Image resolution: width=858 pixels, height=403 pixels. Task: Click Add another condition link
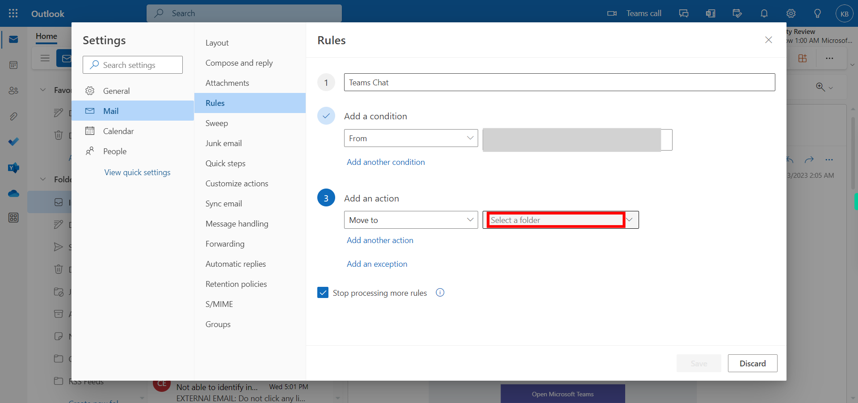pyautogui.click(x=386, y=162)
